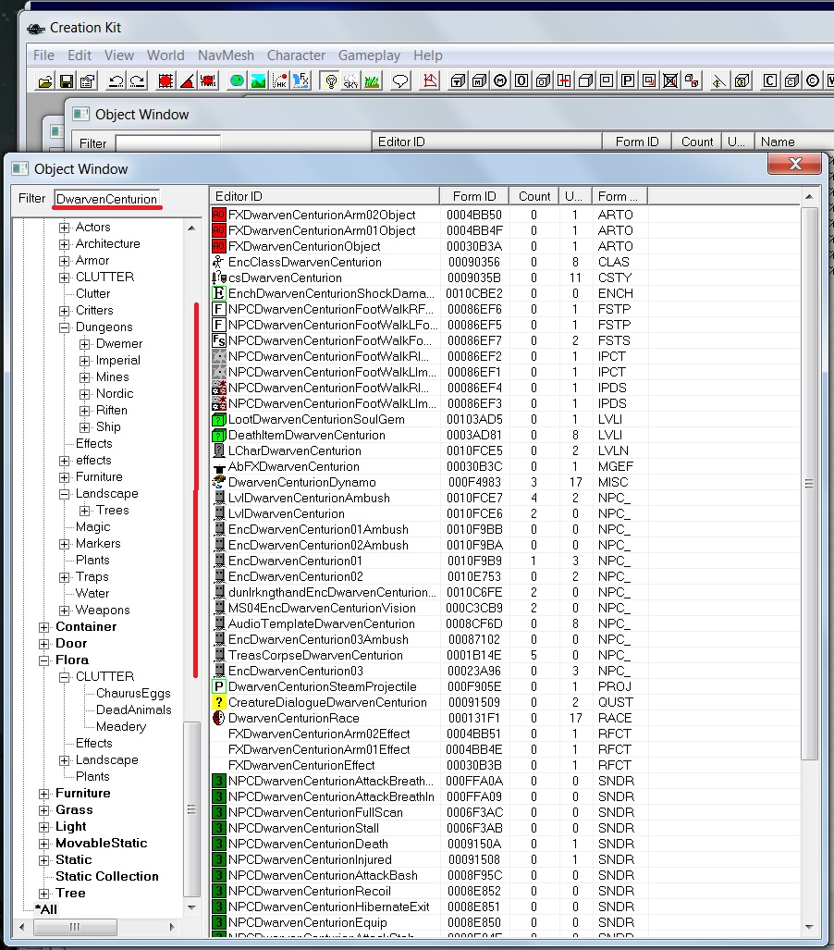Expand the Container category node
This screenshot has width=834, height=950.
[x=44, y=628]
